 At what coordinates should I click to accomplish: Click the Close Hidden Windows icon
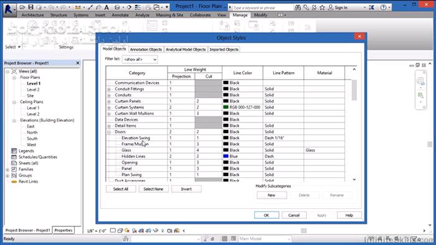pos(148,7)
